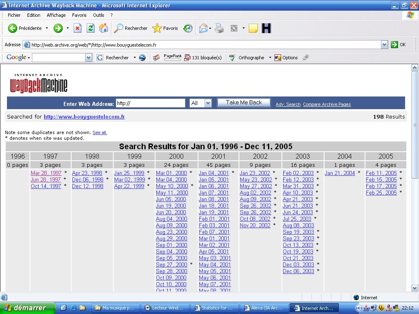This screenshot has width=419, height=314.
Task: Click the green forward arrow icon
Action: 58,28
